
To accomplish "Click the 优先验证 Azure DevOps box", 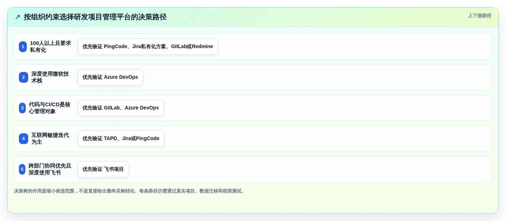I will coord(110,77).
